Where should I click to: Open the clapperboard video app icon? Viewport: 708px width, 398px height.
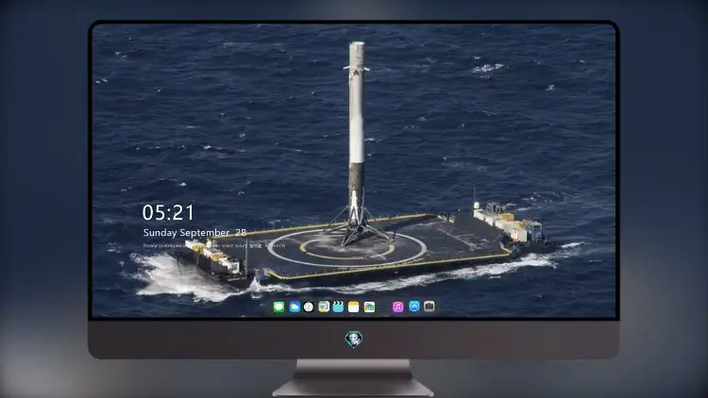click(338, 307)
